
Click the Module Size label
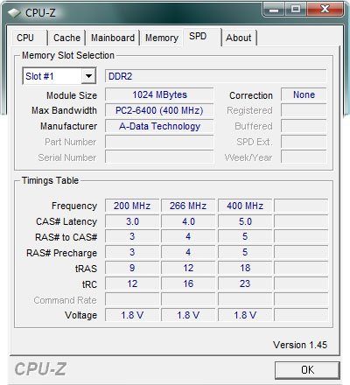[x=72, y=95]
